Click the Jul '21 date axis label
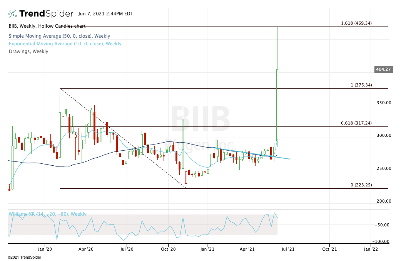 288,249
